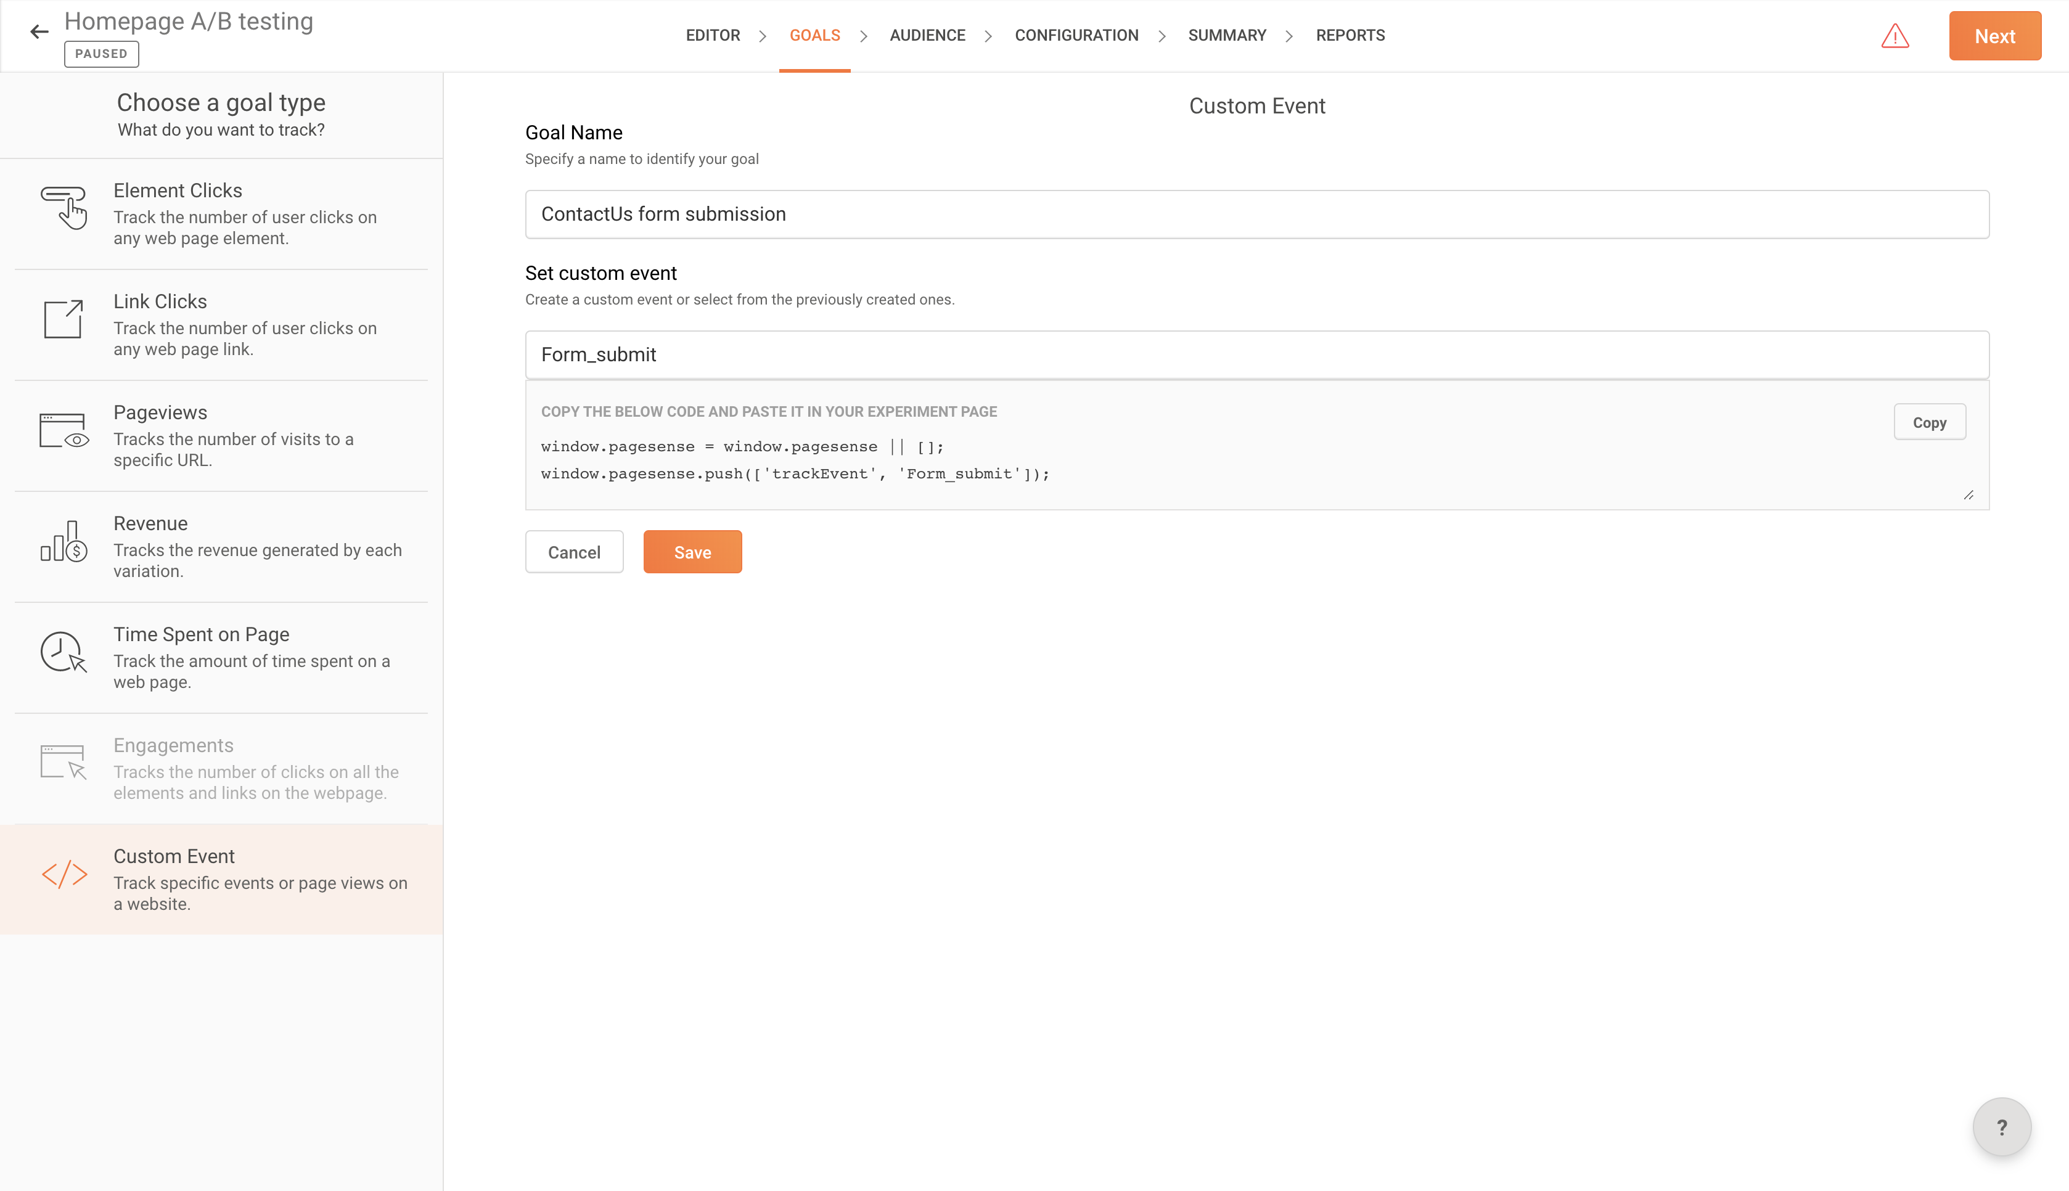Click the Custom Event code icon
Image resolution: width=2069 pixels, height=1191 pixels.
[64, 874]
